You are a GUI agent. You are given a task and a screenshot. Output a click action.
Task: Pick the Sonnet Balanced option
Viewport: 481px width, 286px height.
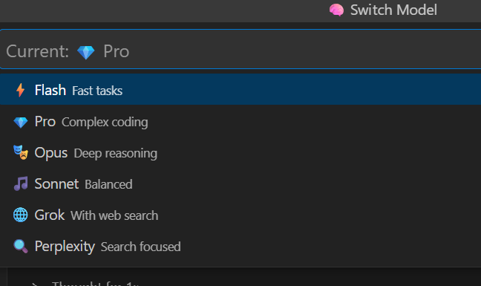pyautogui.click(x=240, y=184)
